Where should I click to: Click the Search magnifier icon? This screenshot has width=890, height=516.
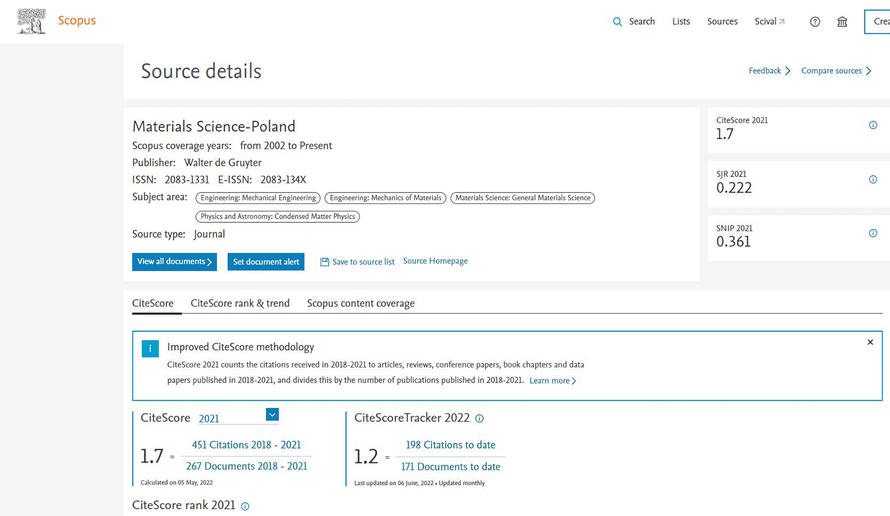coord(617,22)
